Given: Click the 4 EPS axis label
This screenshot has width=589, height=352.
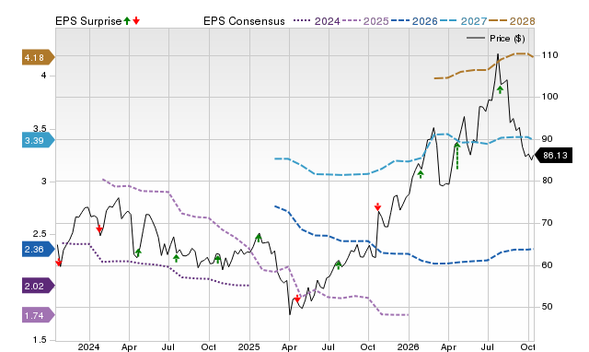Looking at the screenshot, I should click(x=43, y=76).
